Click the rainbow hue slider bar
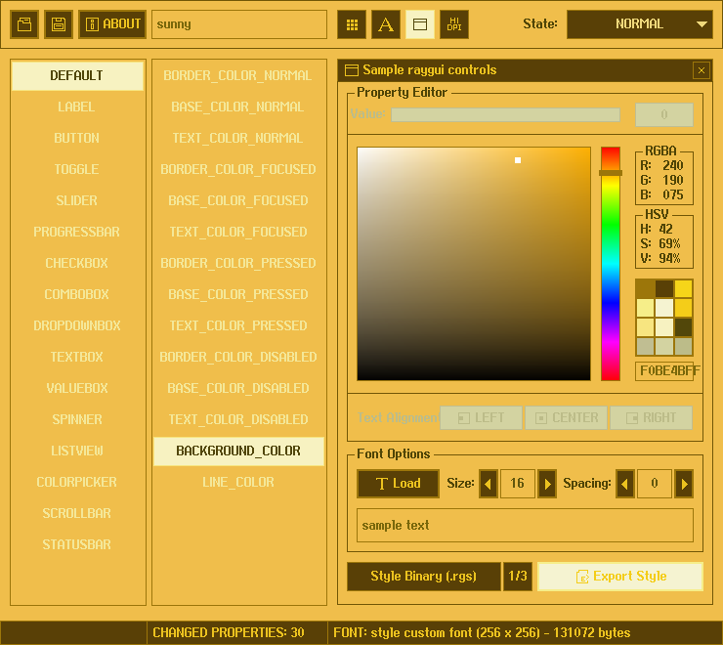The height and width of the screenshot is (645, 723). click(611, 264)
